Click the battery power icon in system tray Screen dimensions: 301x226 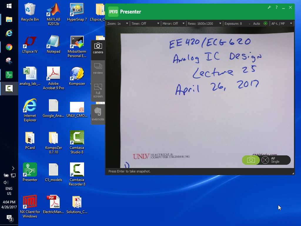pos(6,175)
